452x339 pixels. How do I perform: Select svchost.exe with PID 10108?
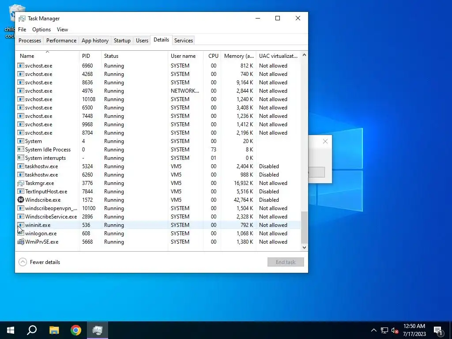click(x=158, y=99)
